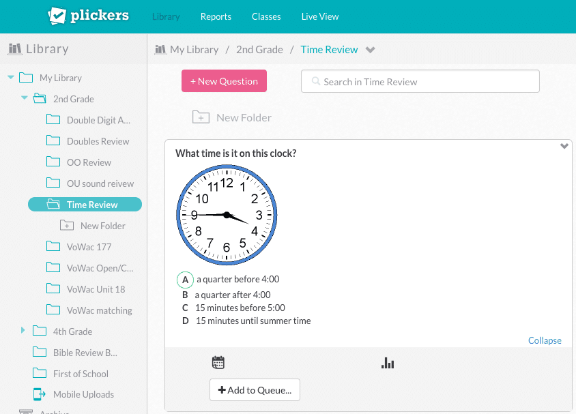Click the Mobile Uploads device icon
This screenshot has height=414, width=576.
coord(40,394)
